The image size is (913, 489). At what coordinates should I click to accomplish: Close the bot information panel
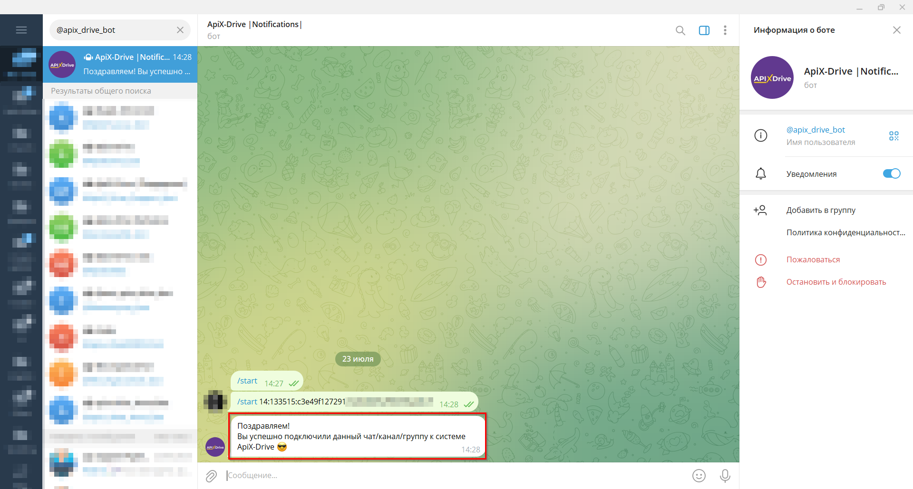pyautogui.click(x=897, y=30)
